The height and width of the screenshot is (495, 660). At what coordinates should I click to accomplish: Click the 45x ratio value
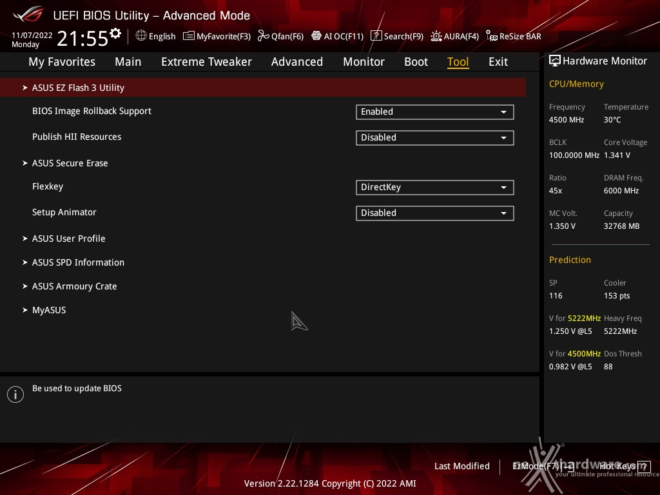(556, 191)
